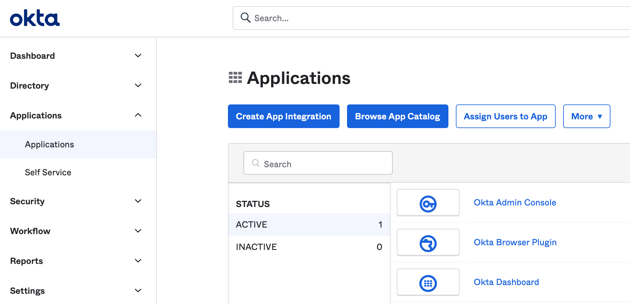Click the Okta Browser Plugin app icon
This screenshot has width=630, height=304.
coord(428,243)
